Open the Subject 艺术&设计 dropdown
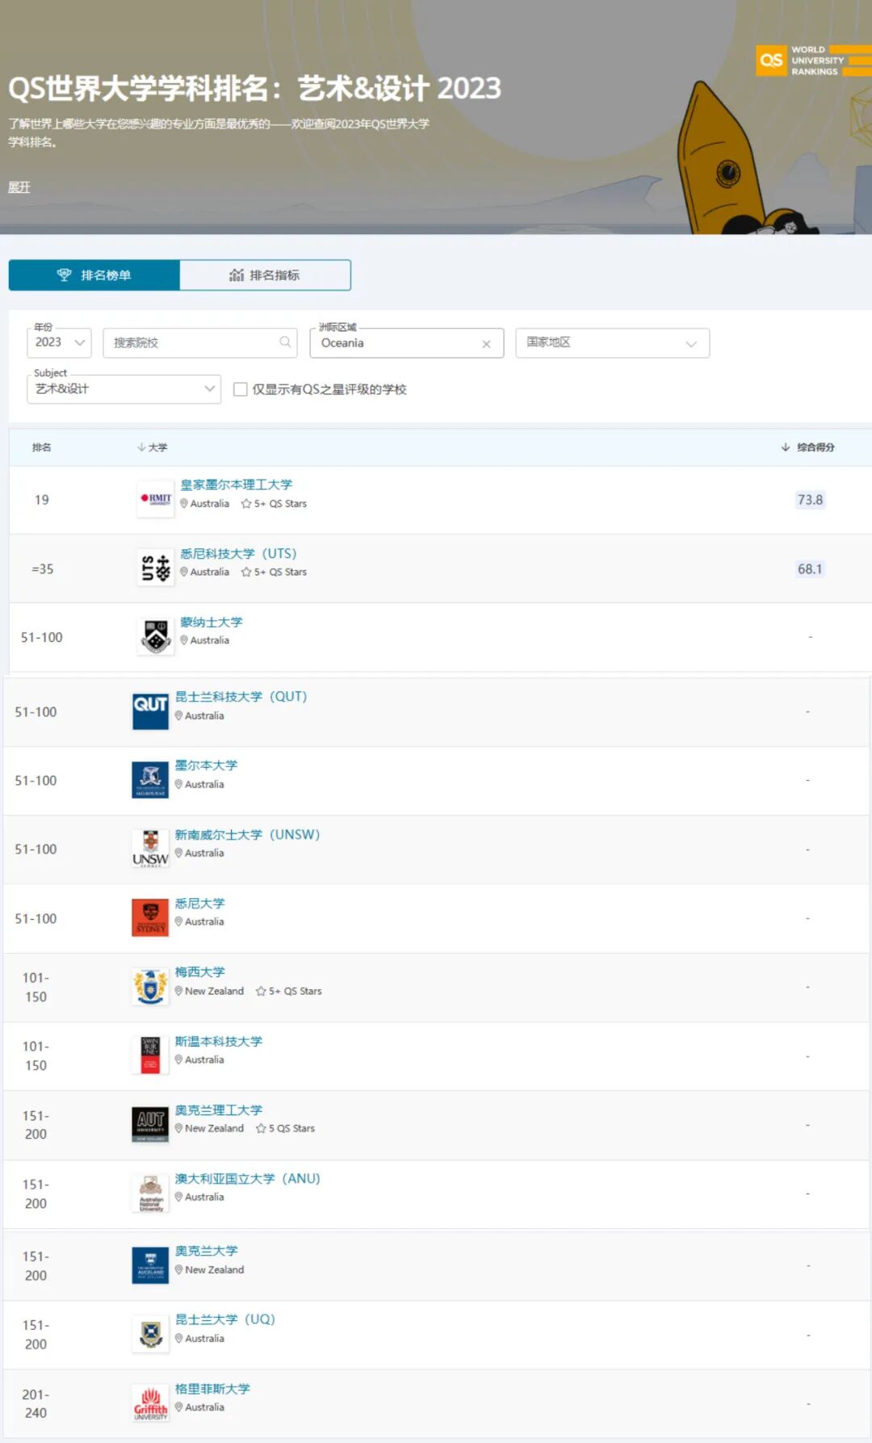This screenshot has height=1443, width=872. [x=124, y=389]
